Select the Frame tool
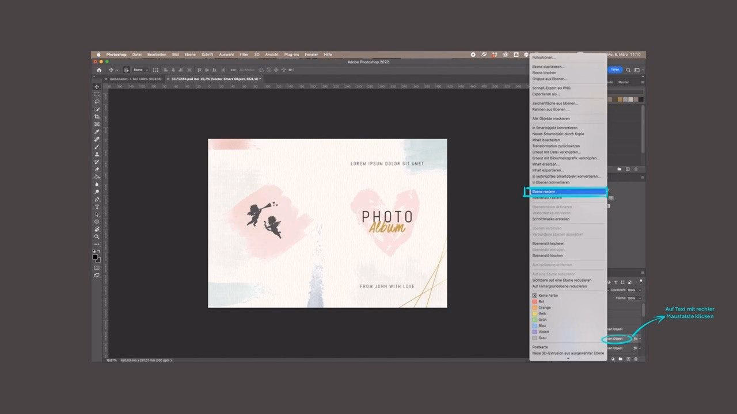The width and height of the screenshot is (737, 414). pos(97,124)
